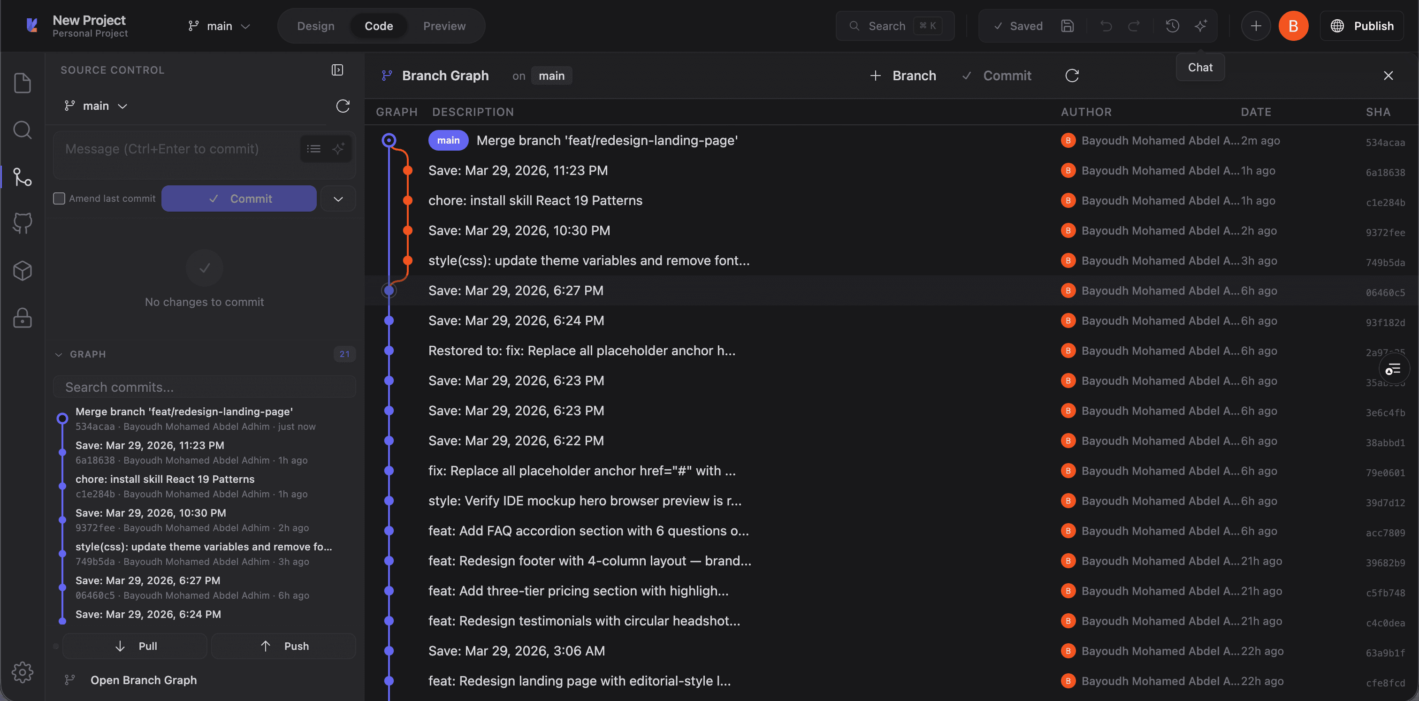Focus the Search commits field
The width and height of the screenshot is (1419, 701).
coord(204,387)
